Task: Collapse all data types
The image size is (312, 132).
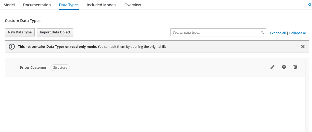Action: click(298, 33)
